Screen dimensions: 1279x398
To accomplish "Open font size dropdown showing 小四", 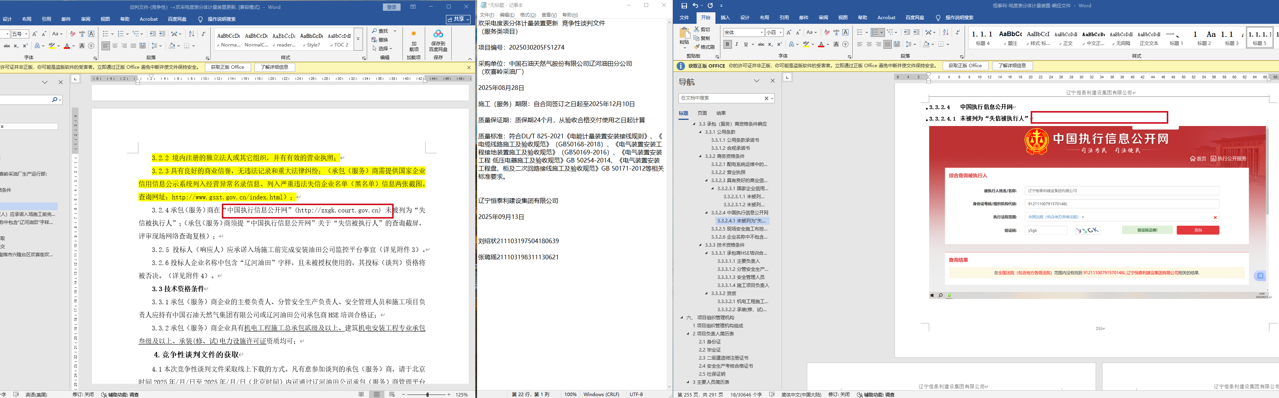I will tap(780, 33).
